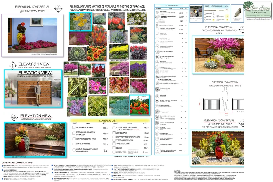The width and height of the screenshot is (273, 182).
Task: Click the "NOTES:" heading
Action: pos(177,171)
